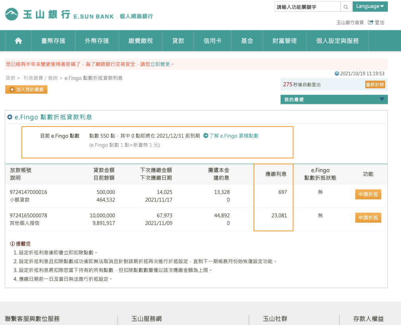Screen dimensions: 401x325
Task: Click the 玉山社群 footer heading
Action: [275, 319]
